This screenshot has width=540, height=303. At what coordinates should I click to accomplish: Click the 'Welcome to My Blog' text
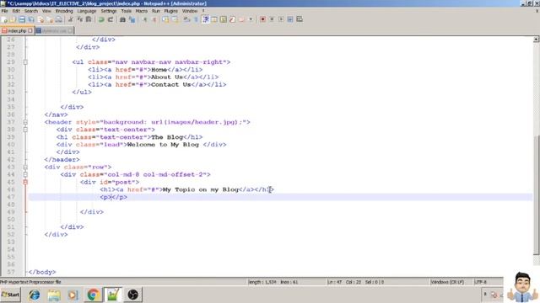pyautogui.click(x=163, y=145)
